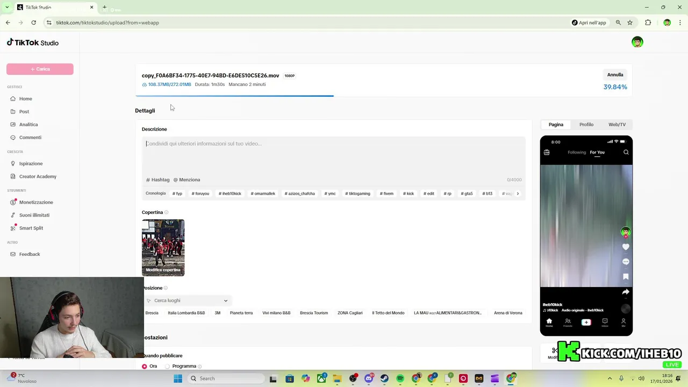Screen dimensions: 688x387
Task: Open the Cerca luoghi location dropdown
Action: click(187, 300)
